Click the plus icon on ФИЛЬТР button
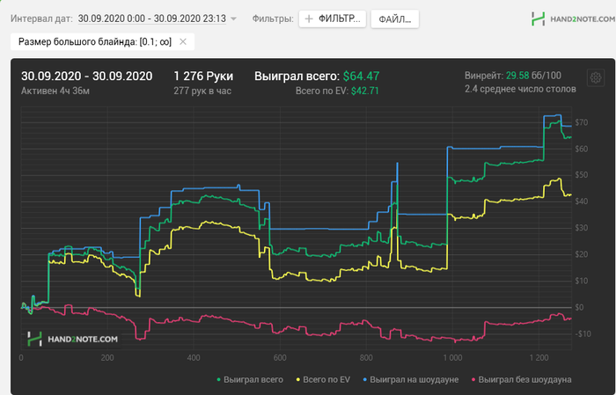Image resolution: width=616 pixels, height=395 pixels. 309,18
